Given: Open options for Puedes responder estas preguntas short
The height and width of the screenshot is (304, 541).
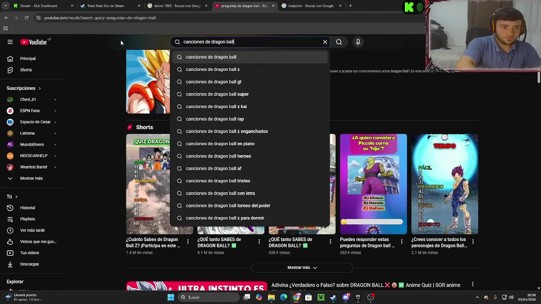Looking at the screenshot, I should pos(402,242).
